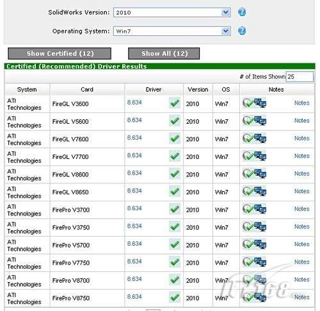Image resolution: width=320 pixels, height=311 pixels.
Task: Click green checkmark in FireGL V8650 row
Action: [175, 191]
